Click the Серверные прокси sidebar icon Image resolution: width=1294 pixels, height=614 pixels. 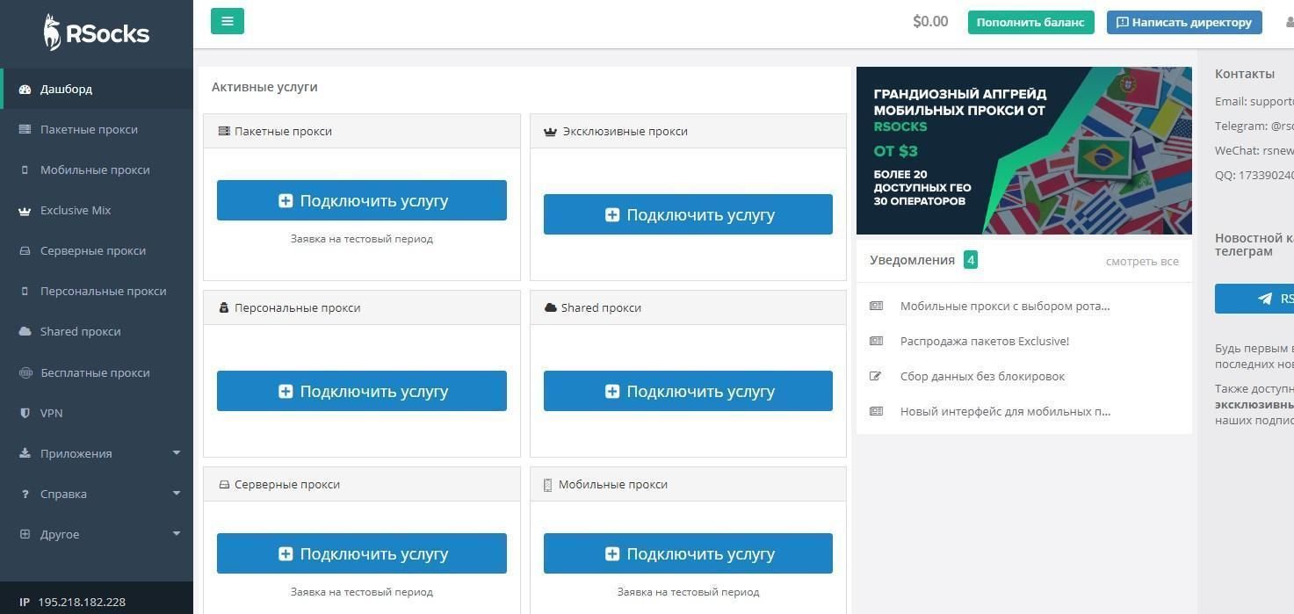pos(25,251)
